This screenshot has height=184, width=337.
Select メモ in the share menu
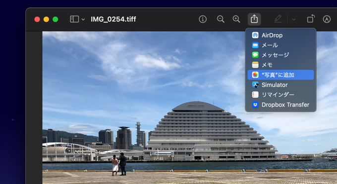coord(281,65)
